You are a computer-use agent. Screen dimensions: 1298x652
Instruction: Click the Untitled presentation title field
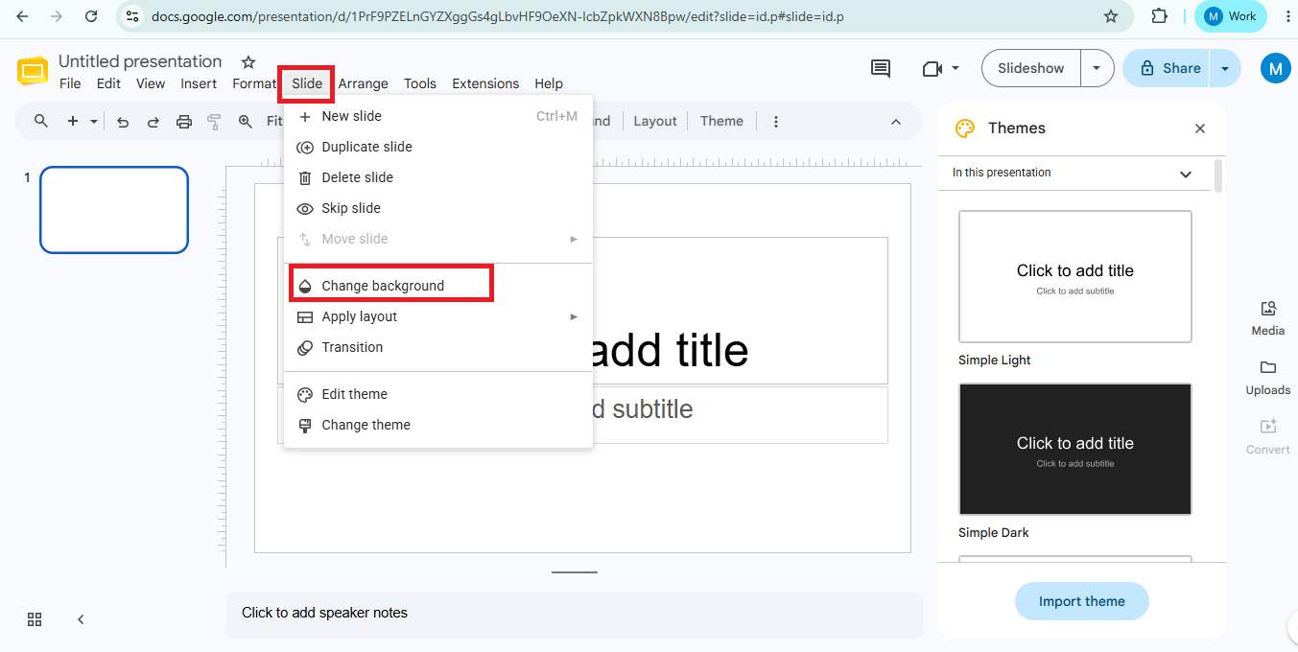[140, 61]
